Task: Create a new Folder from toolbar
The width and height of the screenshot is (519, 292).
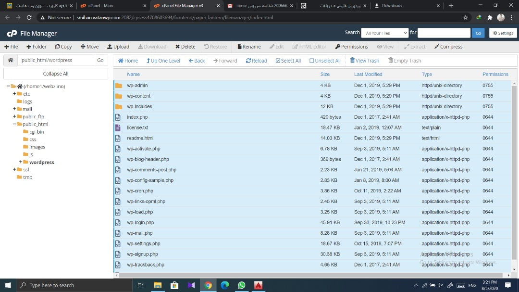Action: [37, 47]
